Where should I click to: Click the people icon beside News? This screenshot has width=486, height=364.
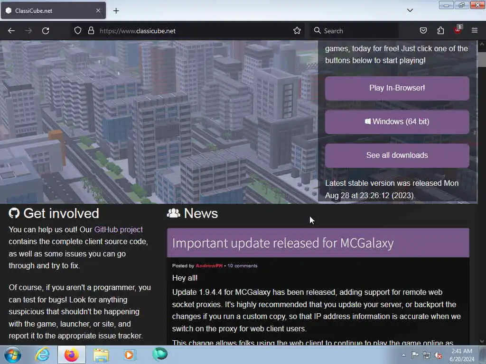[174, 213]
